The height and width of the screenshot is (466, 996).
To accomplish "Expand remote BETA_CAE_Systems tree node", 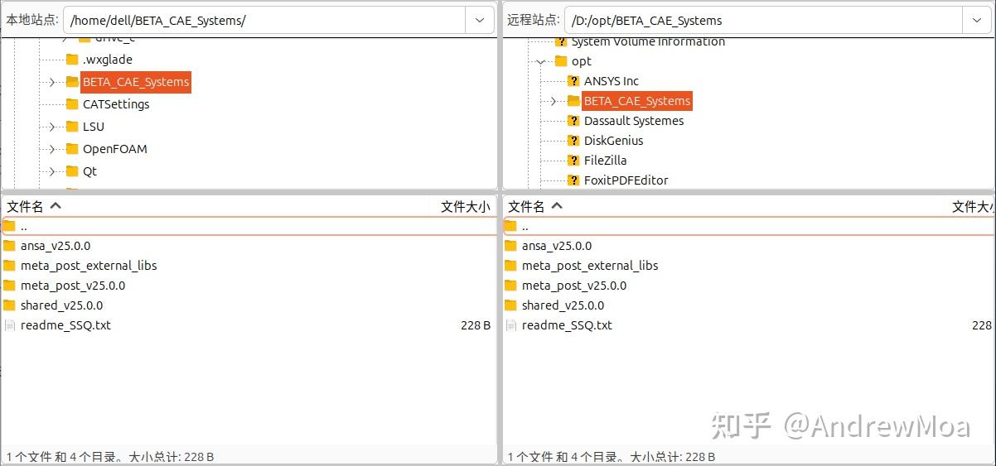I will [554, 101].
